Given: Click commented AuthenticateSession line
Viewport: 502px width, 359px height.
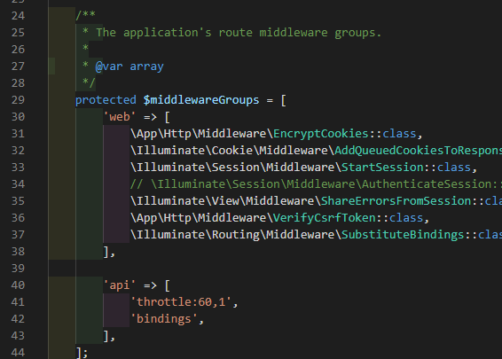Looking at the screenshot, I should pos(316,184).
